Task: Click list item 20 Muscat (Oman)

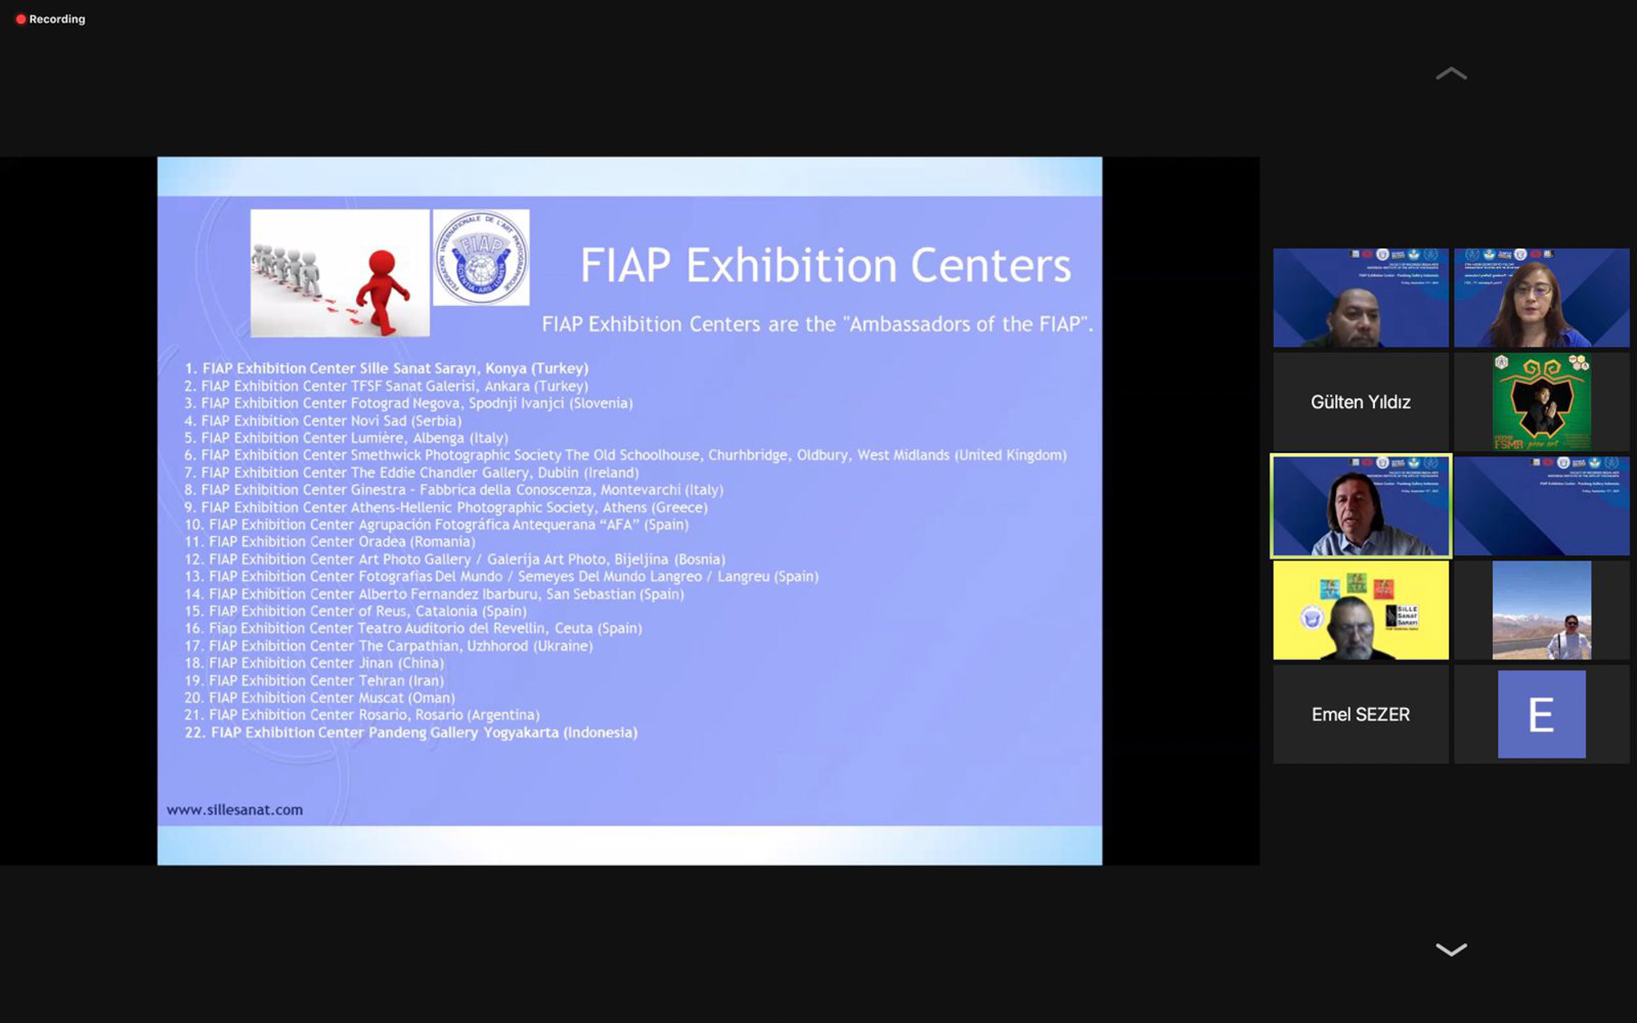Action: point(320,698)
